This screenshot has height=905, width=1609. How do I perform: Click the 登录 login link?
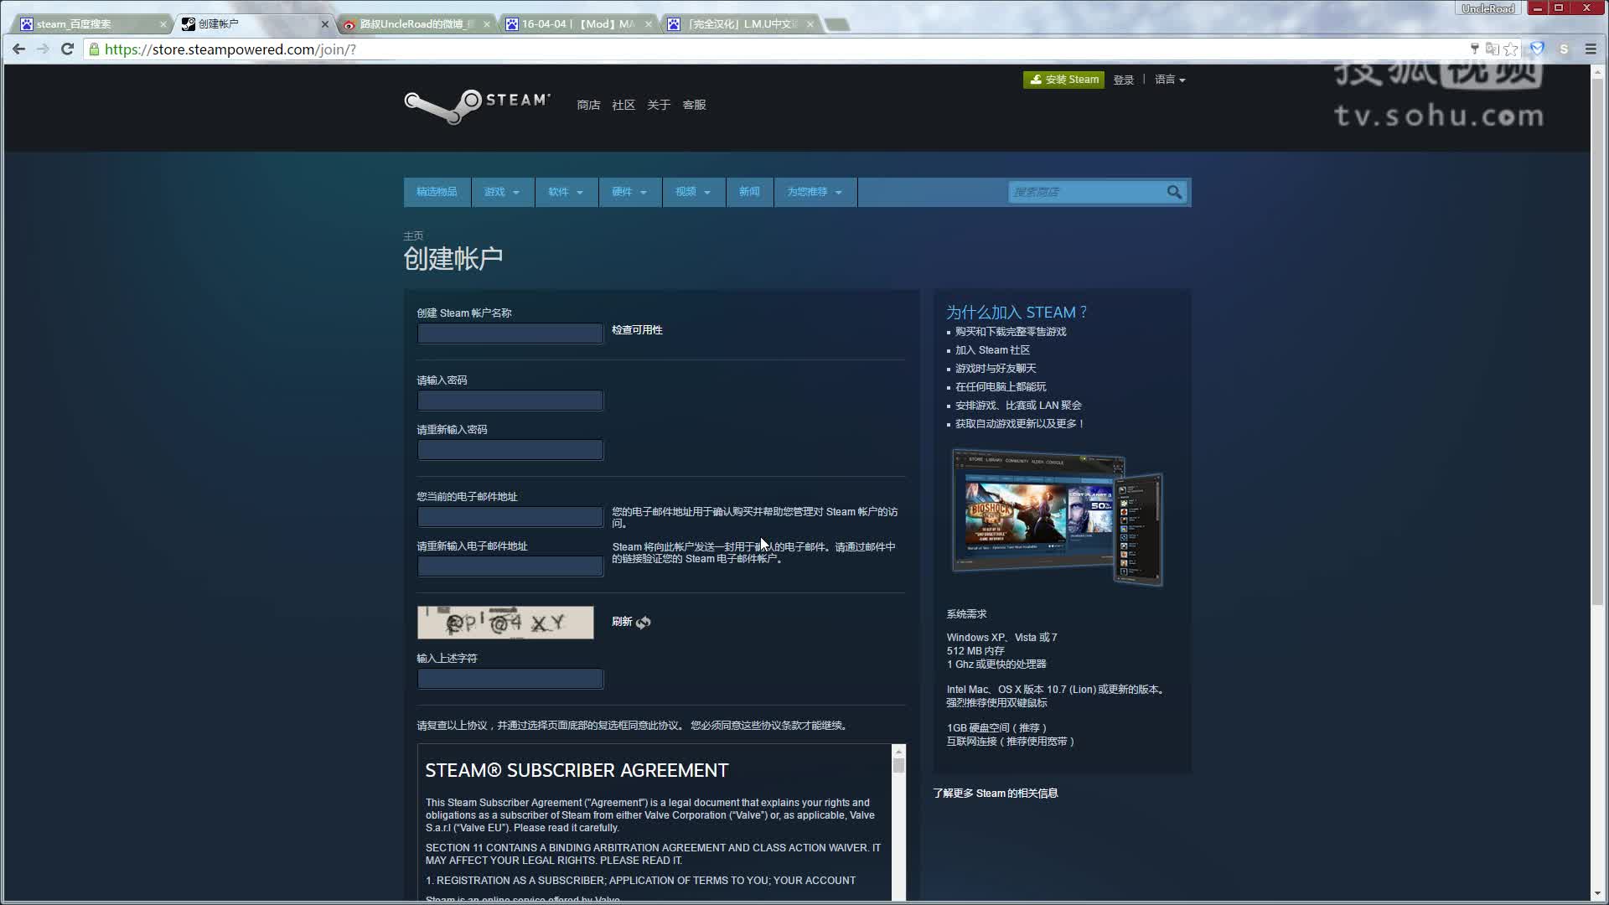[1123, 80]
